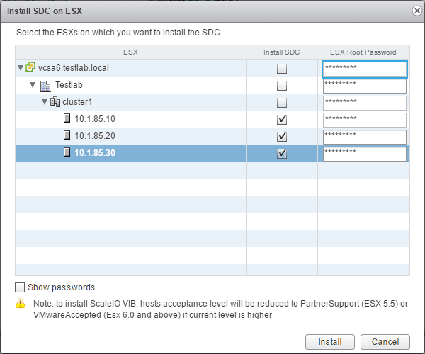The width and height of the screenshot is (425, 354).
Task: Enable the Show passwords checkbox
Action: tap(19, 287)
